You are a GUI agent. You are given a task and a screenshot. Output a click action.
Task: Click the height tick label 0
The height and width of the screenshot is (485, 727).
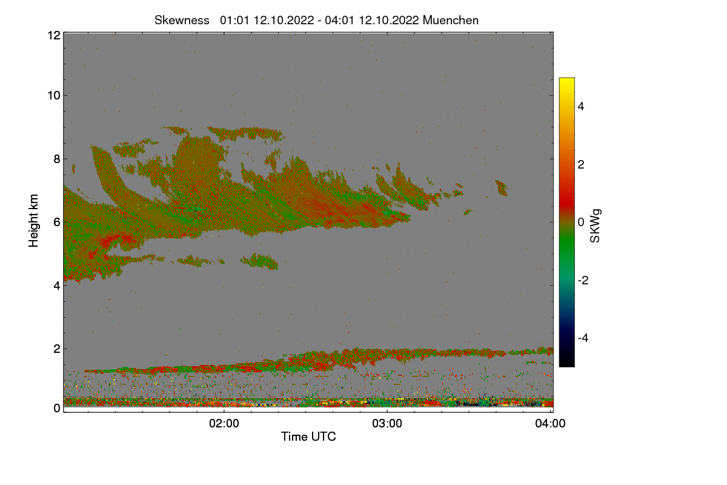pyautogui.click(x=56, y=408)
